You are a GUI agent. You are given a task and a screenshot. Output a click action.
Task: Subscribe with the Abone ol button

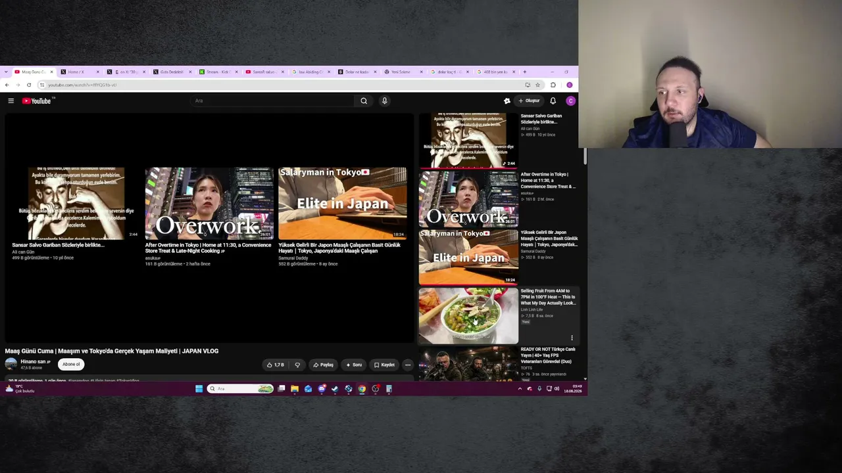(71, 365)
